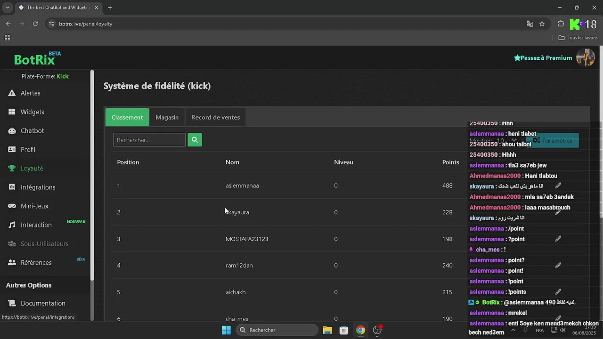
Task: Click the 228 points value
Action: click(447, 212)
